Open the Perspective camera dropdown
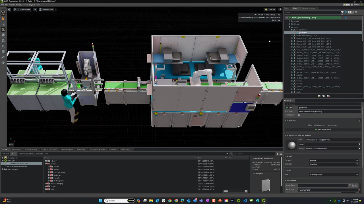This screenshot has width=364, height=204. click(x=48, y=9)
